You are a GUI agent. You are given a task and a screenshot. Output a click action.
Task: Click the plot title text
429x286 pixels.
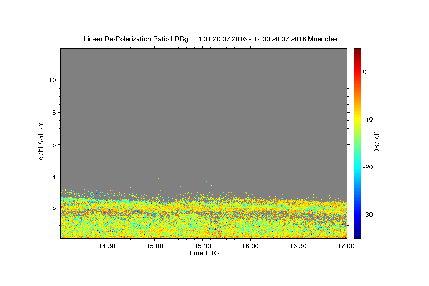pos(211,39)
